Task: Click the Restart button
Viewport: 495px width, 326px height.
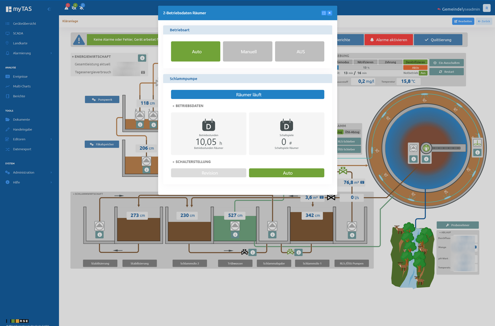Action: [446, 72]
